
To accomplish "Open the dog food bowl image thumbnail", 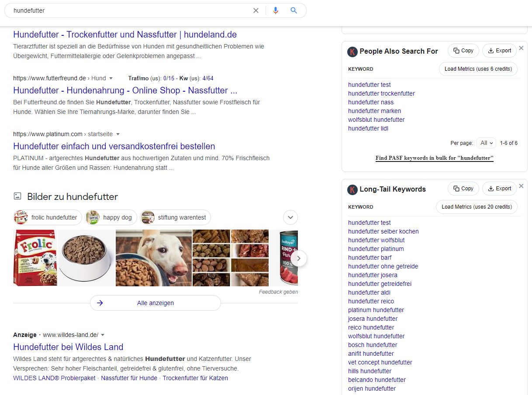I will point(86,258).
